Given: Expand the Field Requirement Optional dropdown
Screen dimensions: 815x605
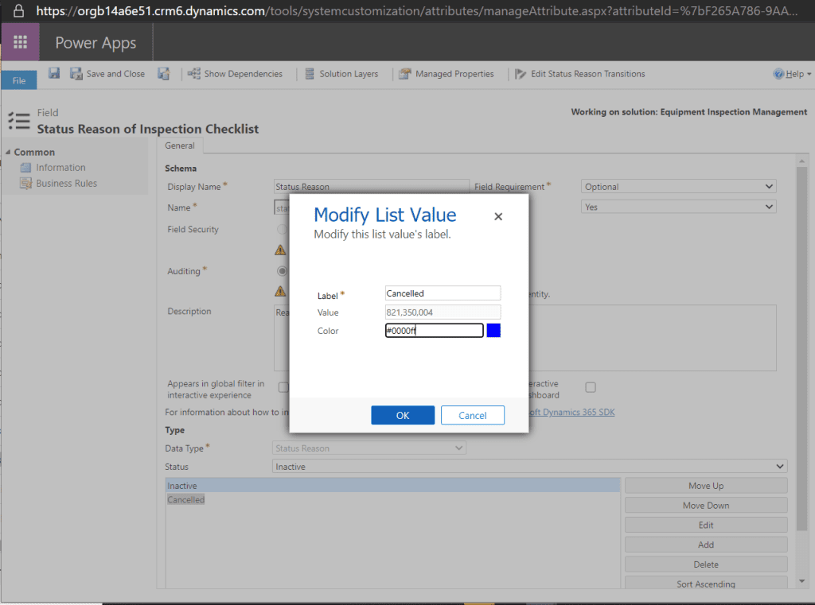Looking at the screenshot, I should [677, 187].
